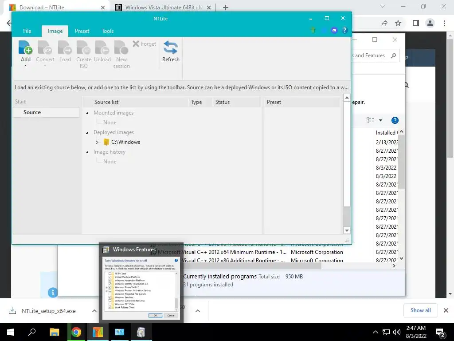454x341 pixels.
Task: Switch to Windows Vista Ultimate 64Bit tab
Action: click(x=164, y=8)
